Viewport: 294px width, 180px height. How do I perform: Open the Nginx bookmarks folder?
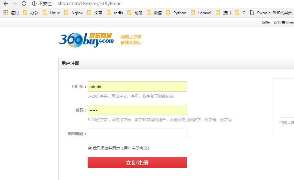click(x=74, y=13)
